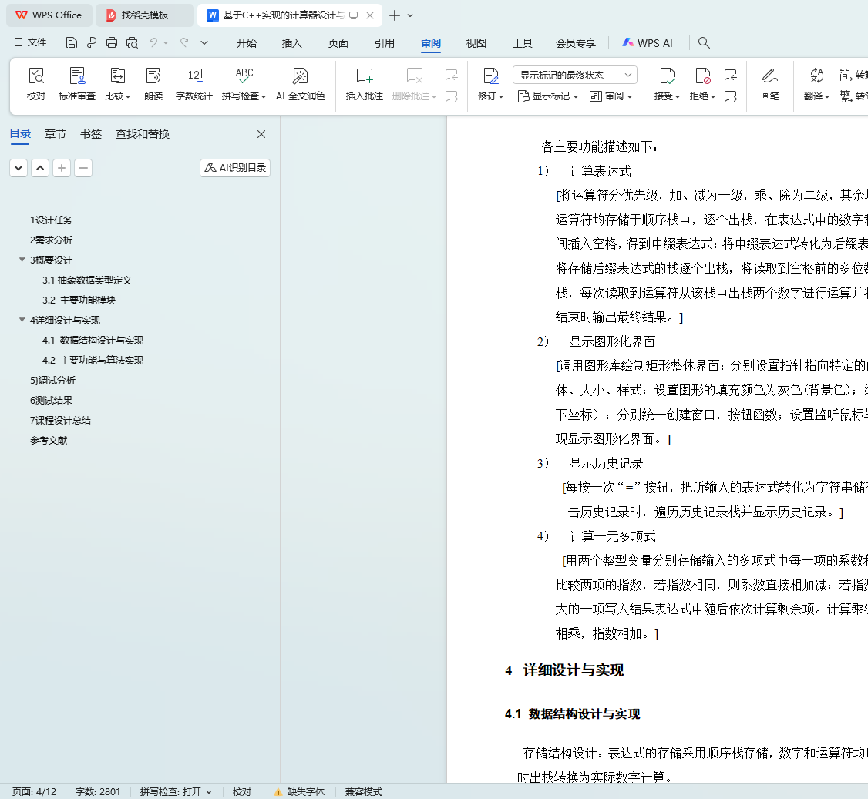The image size is (868, 799).
Task: Click the print icon in quick access toolbar
Action: coord(112,42)
